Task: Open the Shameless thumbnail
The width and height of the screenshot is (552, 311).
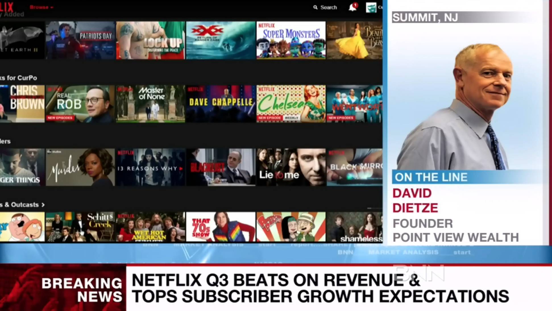Action: coord(354,227)
